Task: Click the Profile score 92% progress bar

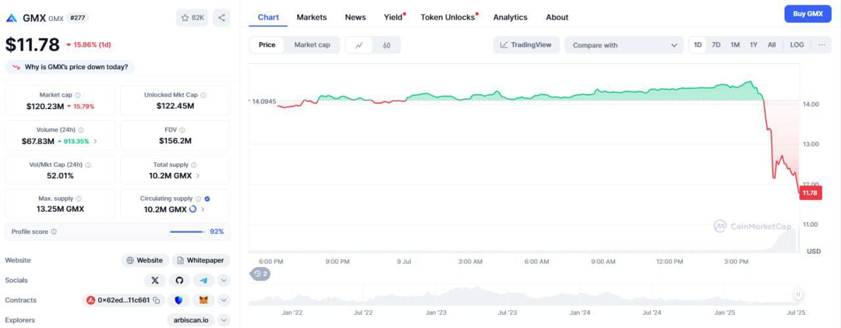Action: (187, 231)
